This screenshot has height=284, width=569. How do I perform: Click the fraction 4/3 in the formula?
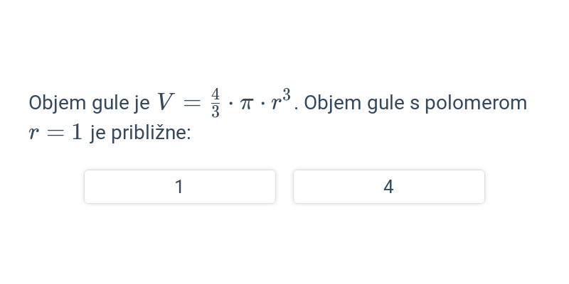point(216,103)
